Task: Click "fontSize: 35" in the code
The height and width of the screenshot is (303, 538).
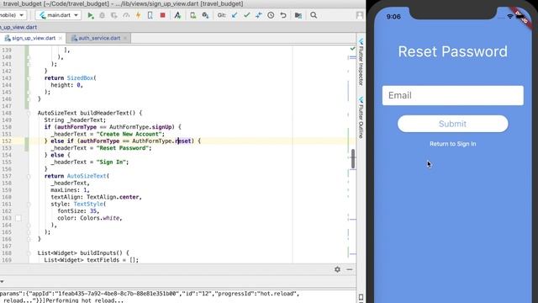Action: tap(76, 211)
